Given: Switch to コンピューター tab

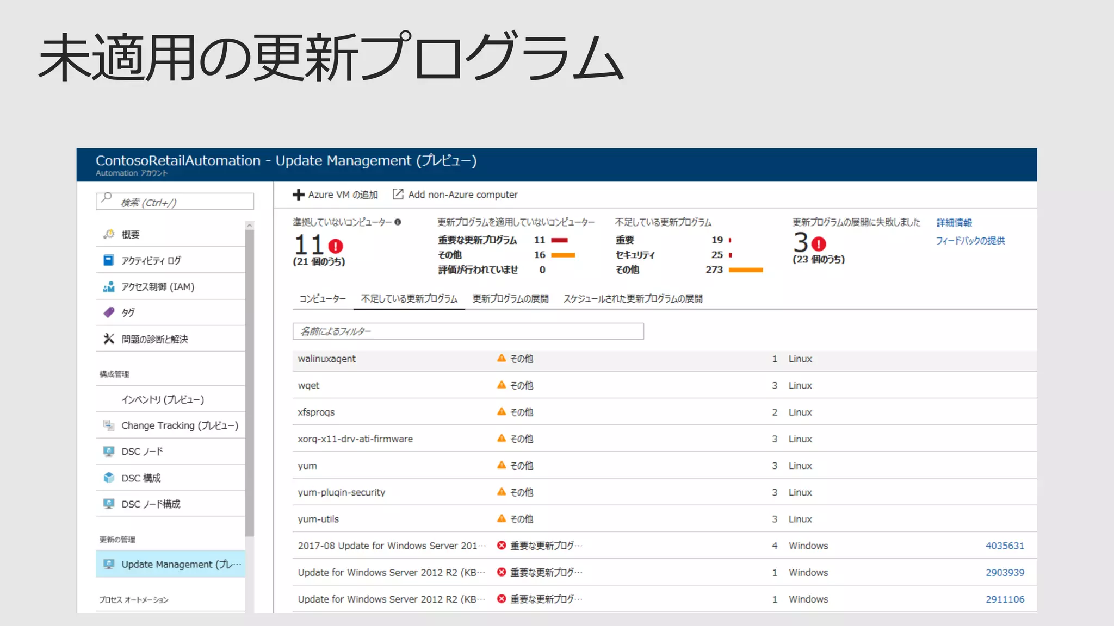Looking at the screenshot, I should point(323,299).
